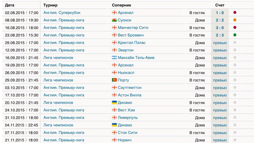This screenshot has height=143, width=254.
Task: Open the превью for the Порту match
Action: tap(220, 80)
